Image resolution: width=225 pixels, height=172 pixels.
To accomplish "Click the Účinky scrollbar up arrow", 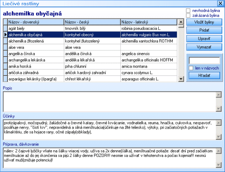I will click(218, 123).
